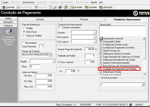Click the grayed Confirmação save icon
150x107 pixels.
pyautogui.click(x=18, y=7)
